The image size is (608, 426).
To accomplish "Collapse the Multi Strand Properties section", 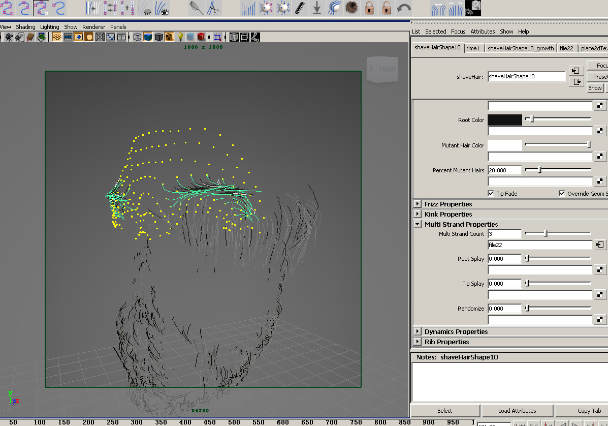I will coord(417,224).
